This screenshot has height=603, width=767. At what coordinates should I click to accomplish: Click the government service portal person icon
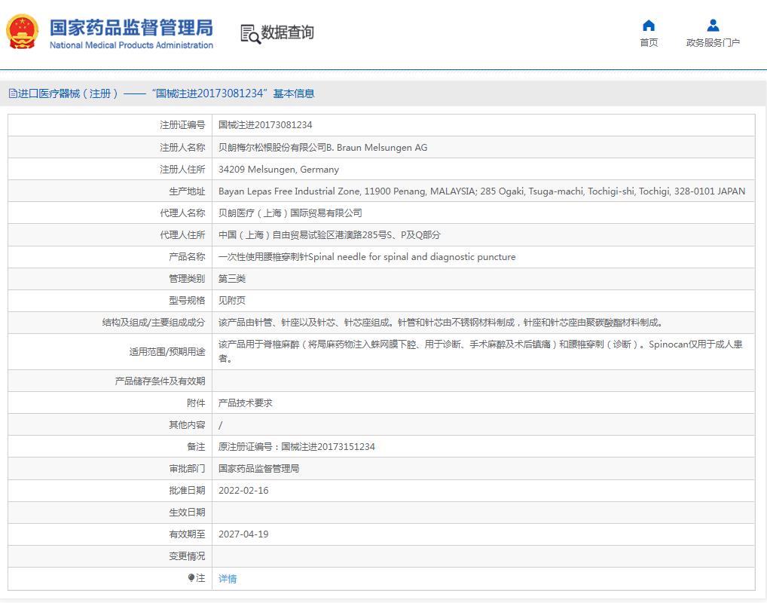click(x=713, y=26)
